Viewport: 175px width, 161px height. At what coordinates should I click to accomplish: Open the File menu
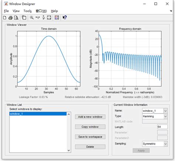click(6, 11)
